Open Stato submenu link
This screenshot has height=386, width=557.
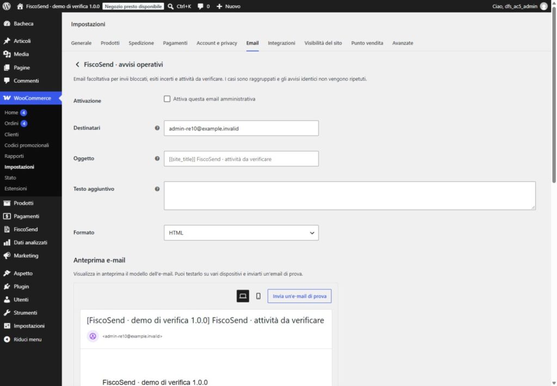click(10, 178)
